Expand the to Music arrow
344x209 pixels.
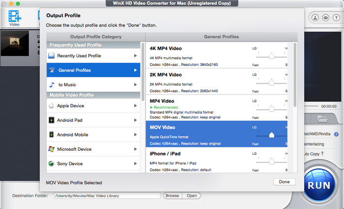(135, 85)
